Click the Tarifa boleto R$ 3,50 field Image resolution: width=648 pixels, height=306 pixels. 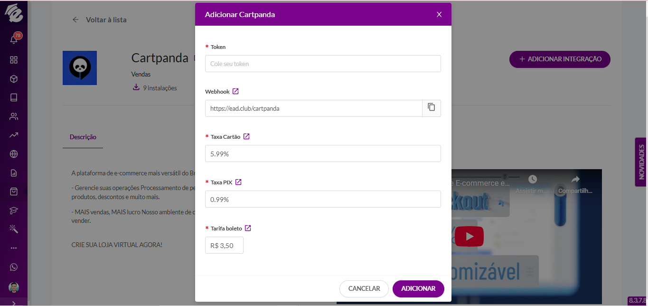tap(224, 245)
